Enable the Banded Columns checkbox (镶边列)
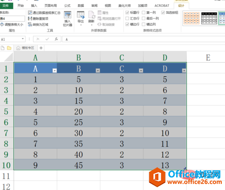Screen dimensions: 225x190 [x=144, y=24]
